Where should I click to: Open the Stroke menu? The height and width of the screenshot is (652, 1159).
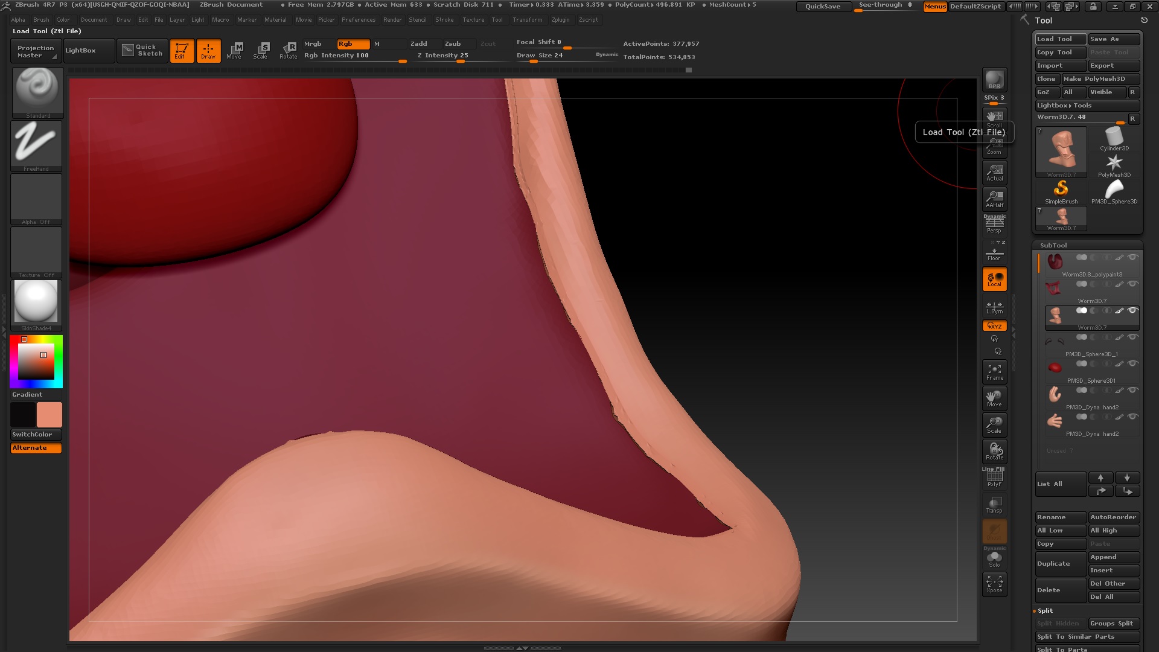click(x=444, y=20)
